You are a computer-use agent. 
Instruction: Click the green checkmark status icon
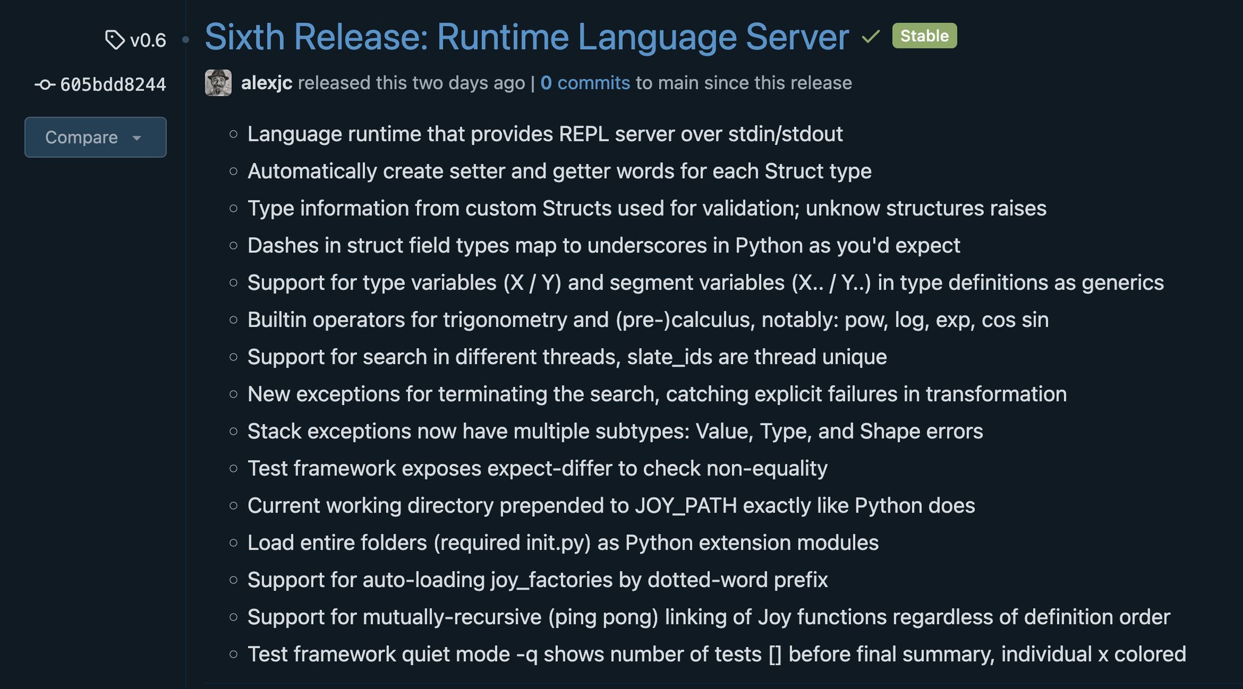[x=870, y=37]
